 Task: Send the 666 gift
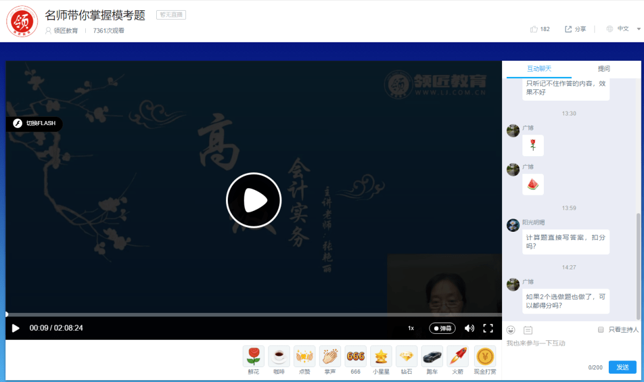(355, 361)
